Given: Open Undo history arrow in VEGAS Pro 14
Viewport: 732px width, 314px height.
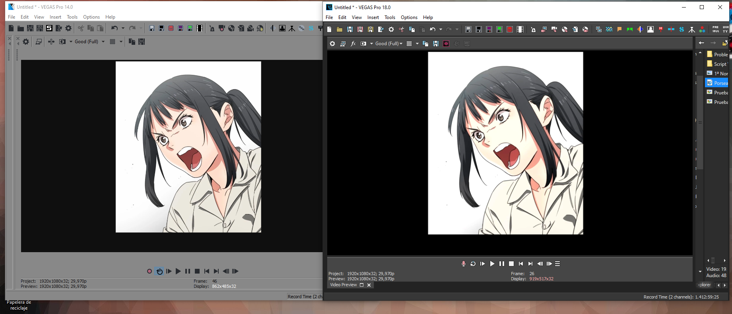Looking at the screenshot, I should point(123,28).
